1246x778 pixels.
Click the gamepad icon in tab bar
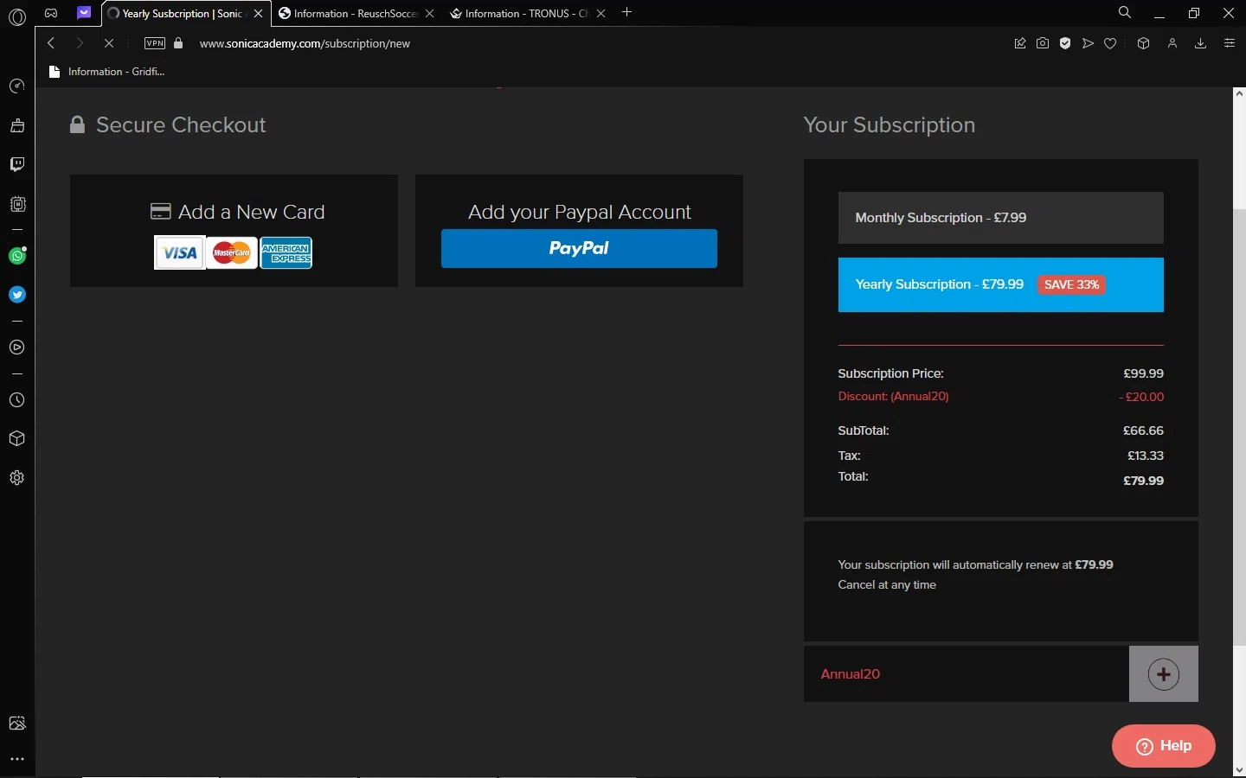51,13
